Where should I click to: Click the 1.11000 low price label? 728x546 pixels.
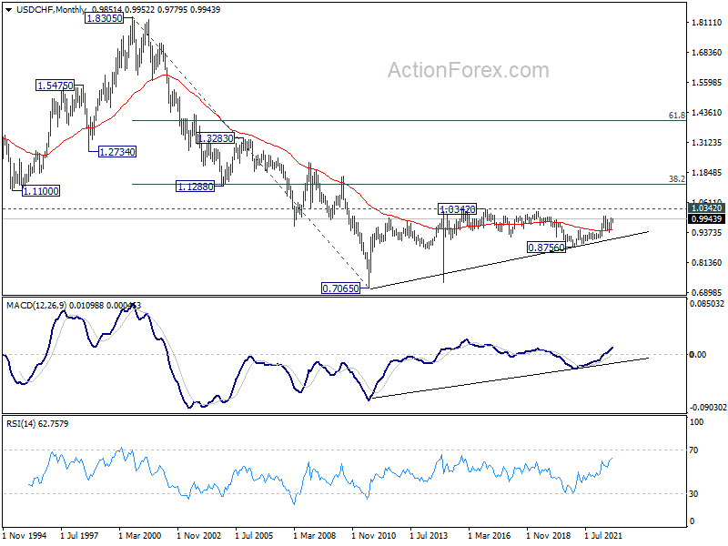pos(41,191)
